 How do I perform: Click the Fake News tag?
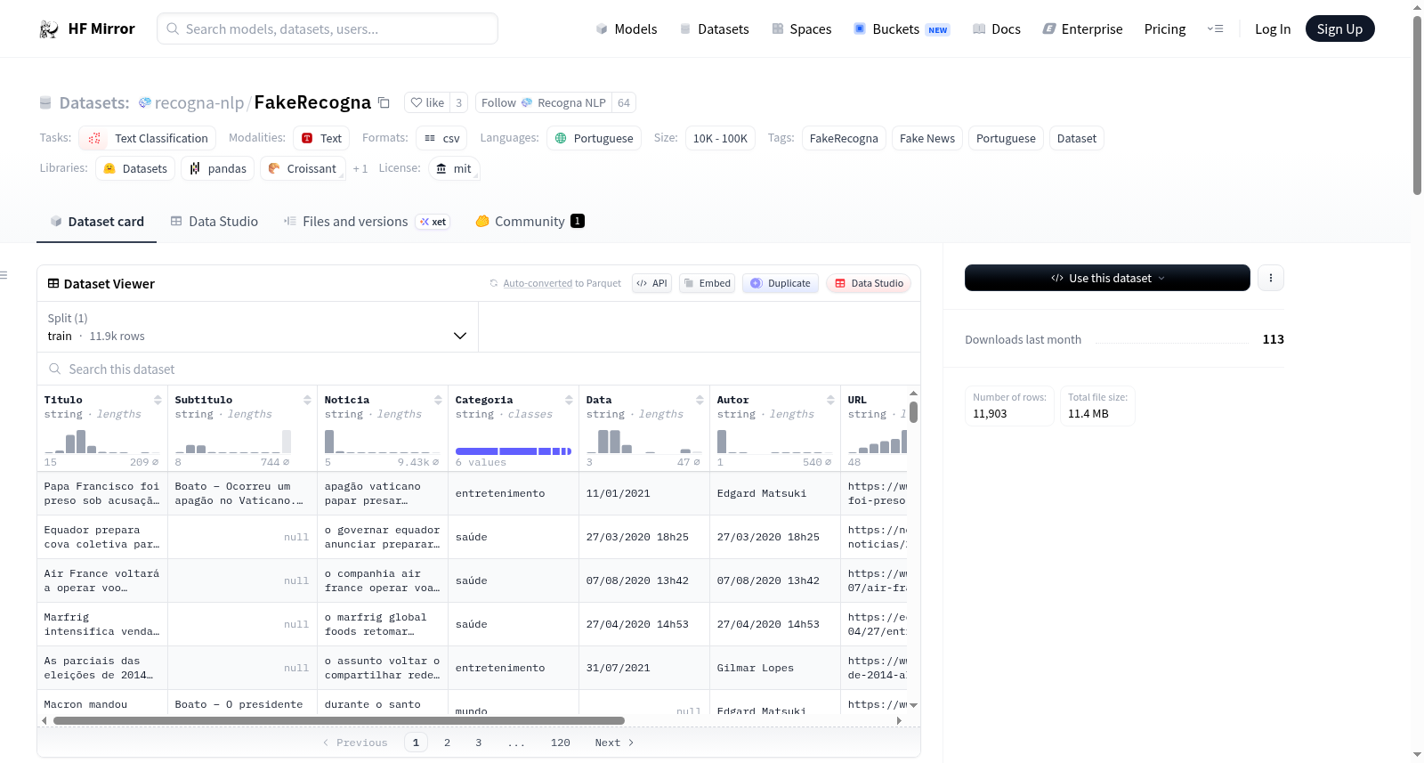[927, 138]
